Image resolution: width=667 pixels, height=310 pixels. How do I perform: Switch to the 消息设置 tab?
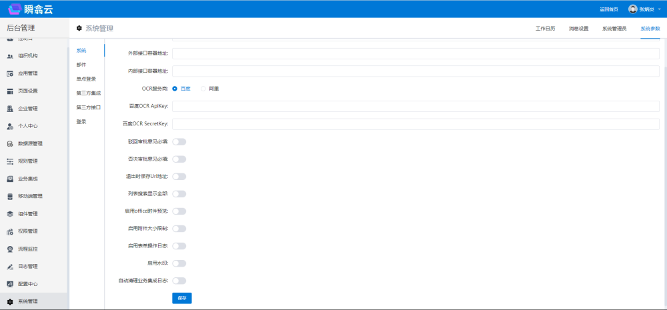click(578, 29)
